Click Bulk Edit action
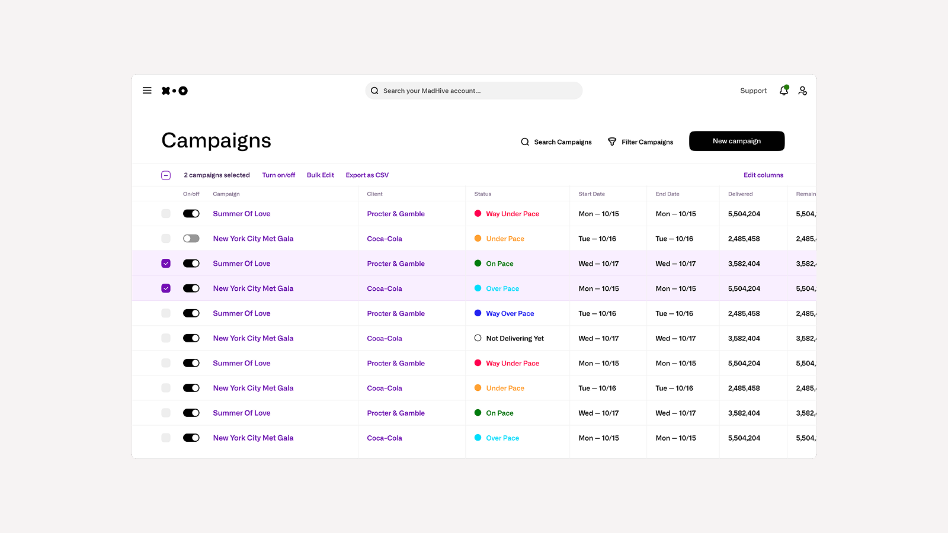Image resolution: width=948 pixels, height=533 pixels. 320,175
